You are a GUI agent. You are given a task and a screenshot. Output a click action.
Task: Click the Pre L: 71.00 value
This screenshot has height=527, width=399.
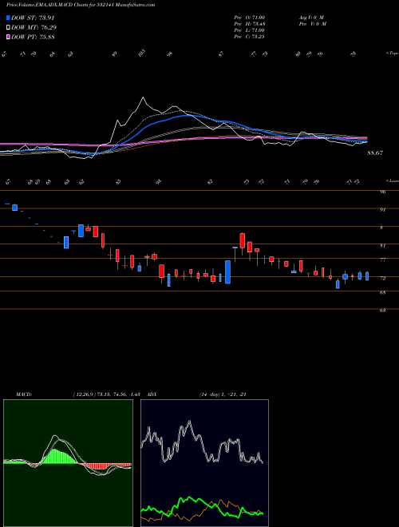point(250,30)
